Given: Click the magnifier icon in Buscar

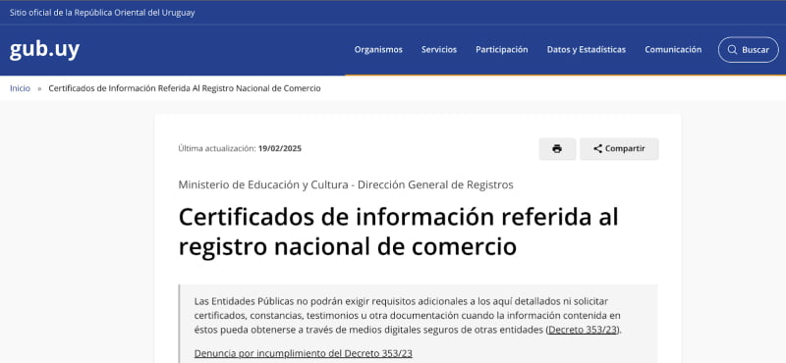Looking at the screenshot, I should 732,50.
